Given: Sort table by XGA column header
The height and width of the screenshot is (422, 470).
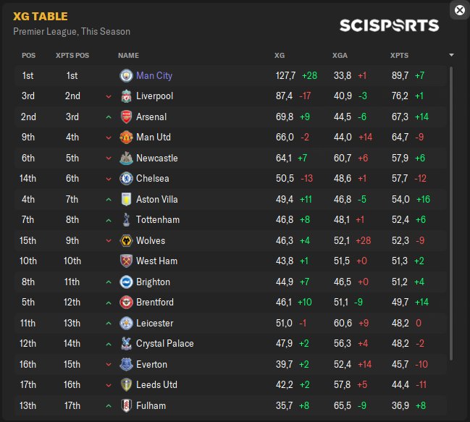Looking at the screenshot, I should coord(340,55).
